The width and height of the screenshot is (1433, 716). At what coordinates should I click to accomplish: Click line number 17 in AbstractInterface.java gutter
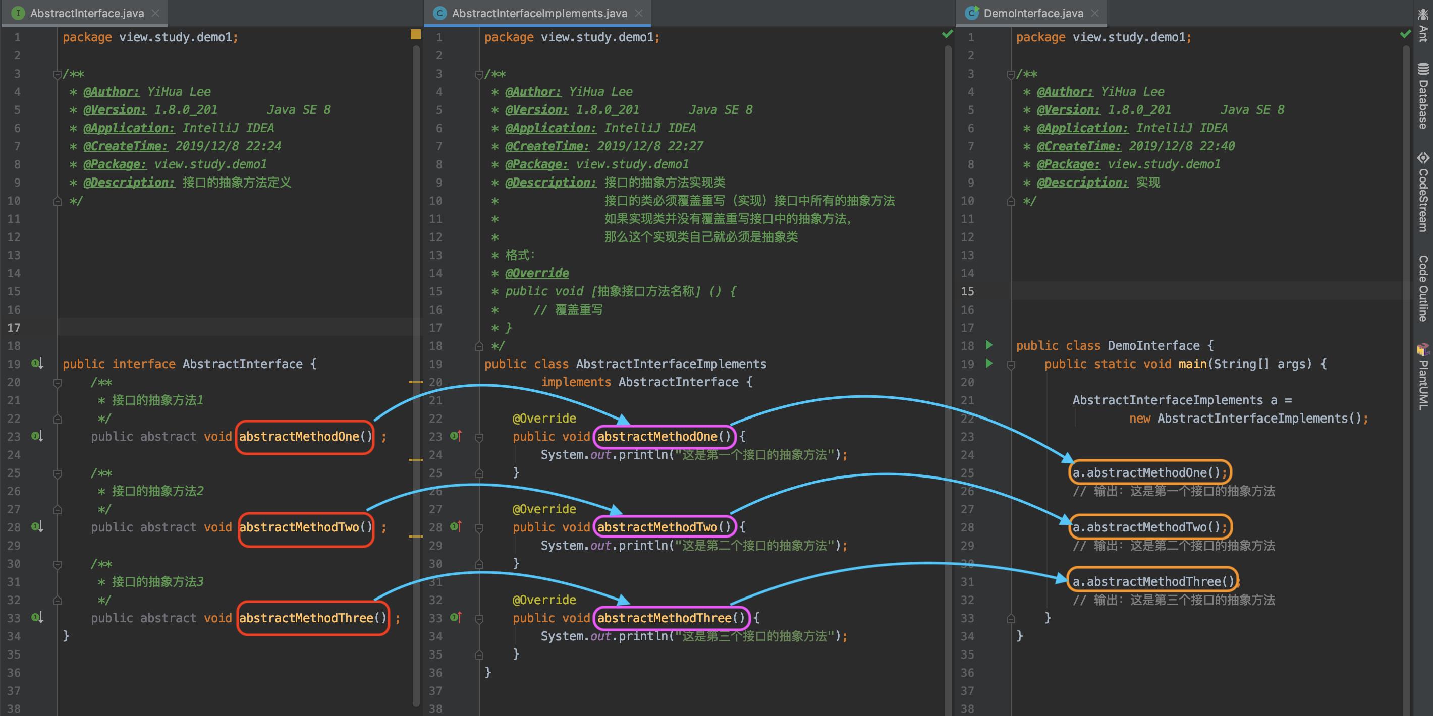coord(14,327)
